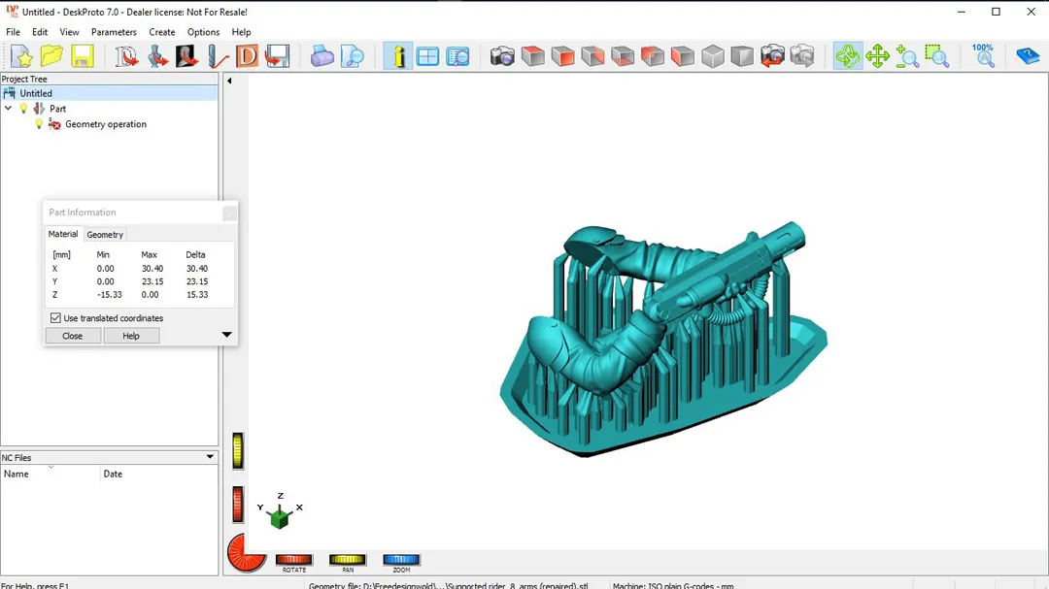Select Geometry operation in project tree
Image resolution: width=1049 pixels, height=589 pixels.
(106, 124)
